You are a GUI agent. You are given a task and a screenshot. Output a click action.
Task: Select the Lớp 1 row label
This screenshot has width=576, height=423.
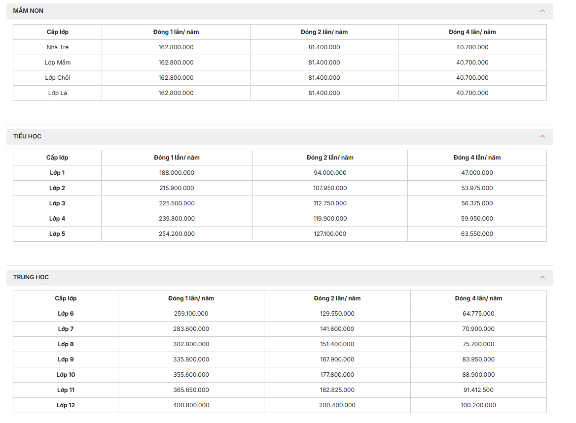(x=57, y=173)
